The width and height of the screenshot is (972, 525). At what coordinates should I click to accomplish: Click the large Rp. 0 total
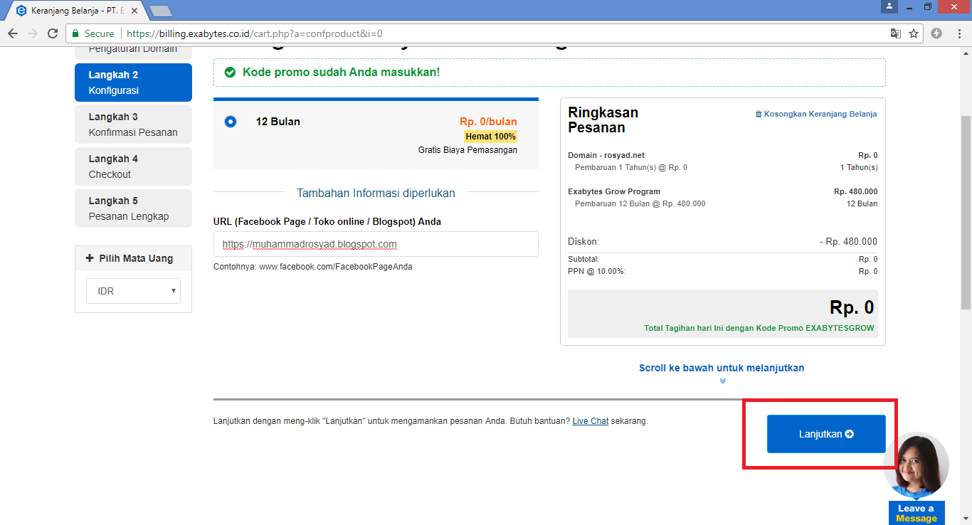[852, 307]
